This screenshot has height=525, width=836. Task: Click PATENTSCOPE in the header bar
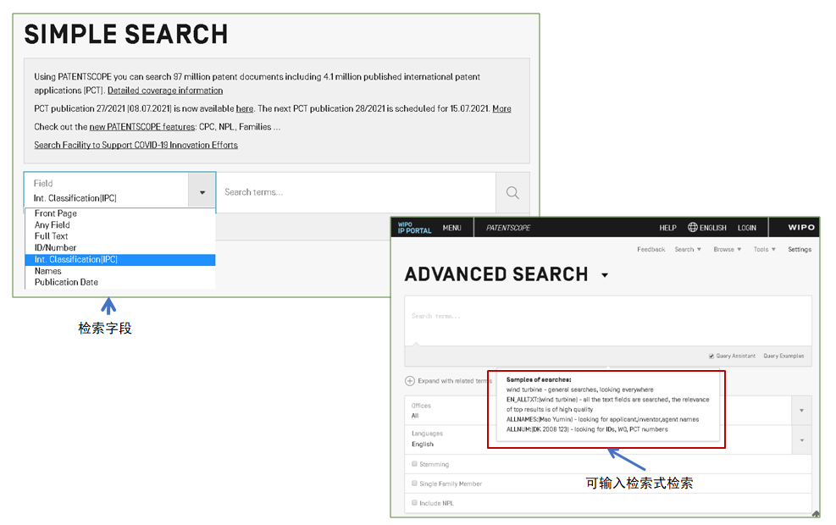(x=508, y=228)
